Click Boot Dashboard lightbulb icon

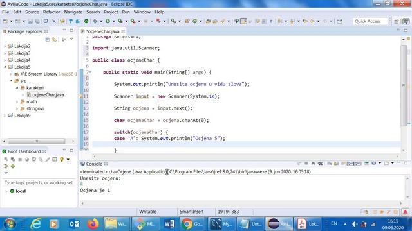pyautogui.click(x=62, y=159)
